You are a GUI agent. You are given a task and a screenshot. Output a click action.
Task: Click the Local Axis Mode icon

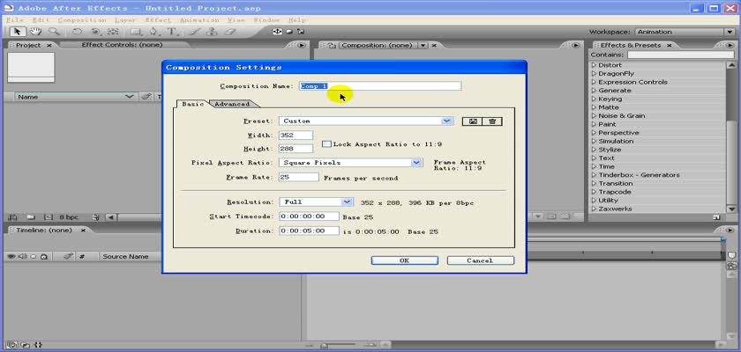tap(277, 32)
